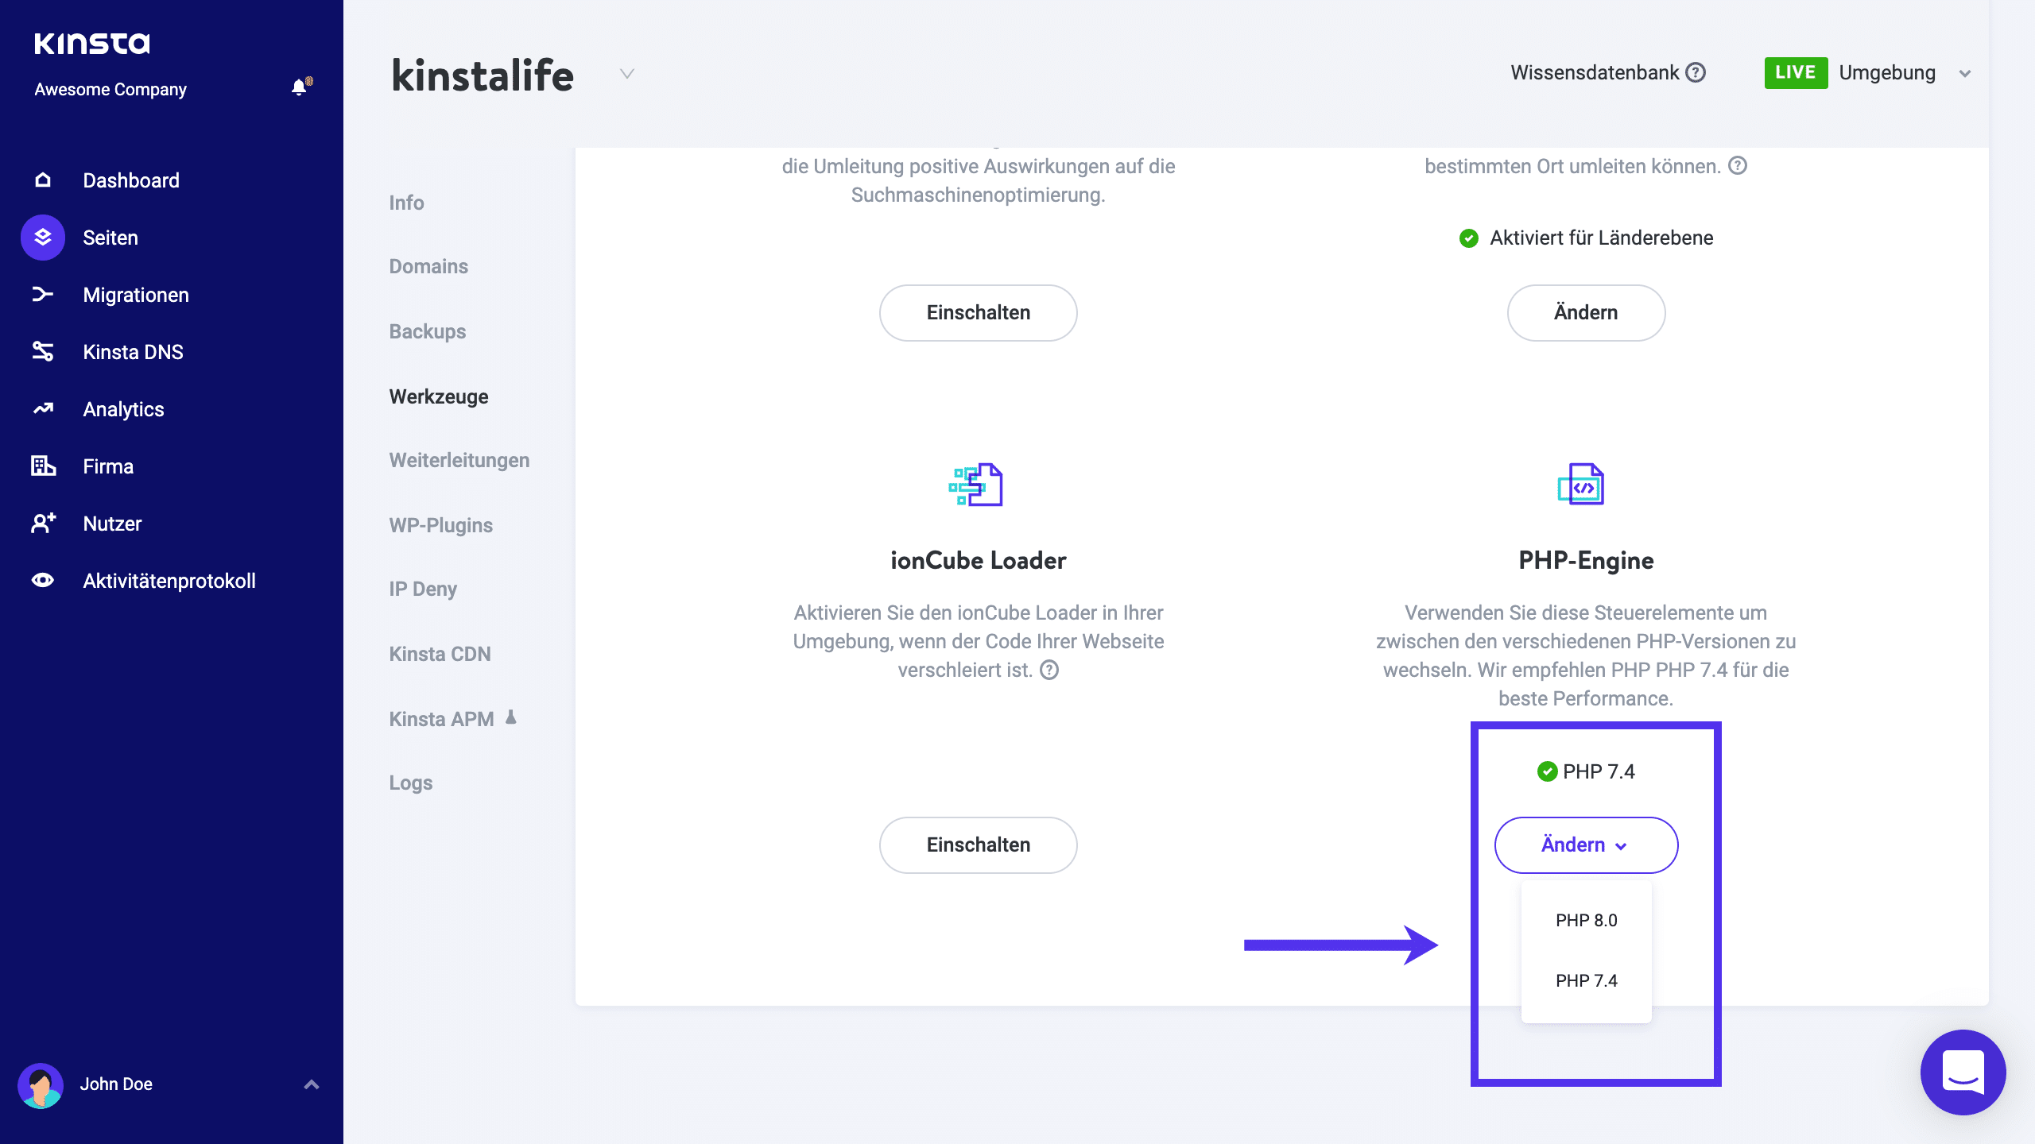The height and width of the screenshot is (1144, 2035).
Task: Select PHP 8.0 from the version list
Action: tap(1585, 920)
